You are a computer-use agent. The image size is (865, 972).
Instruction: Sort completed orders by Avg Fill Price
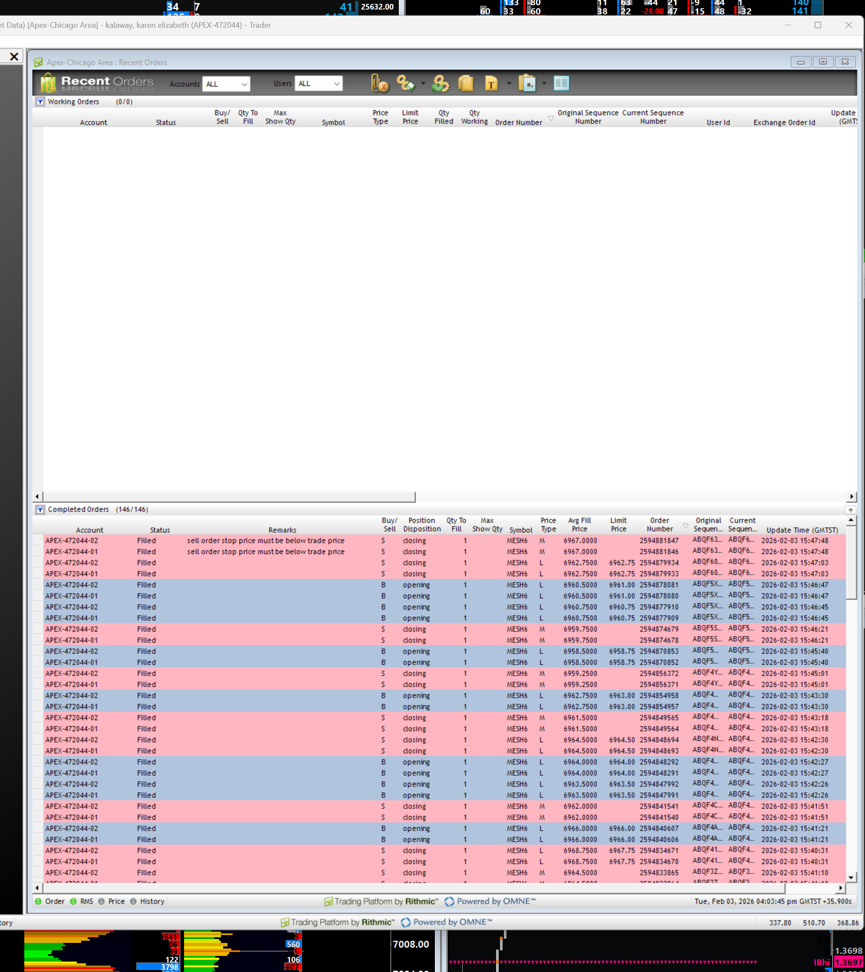tap(579, 524)
